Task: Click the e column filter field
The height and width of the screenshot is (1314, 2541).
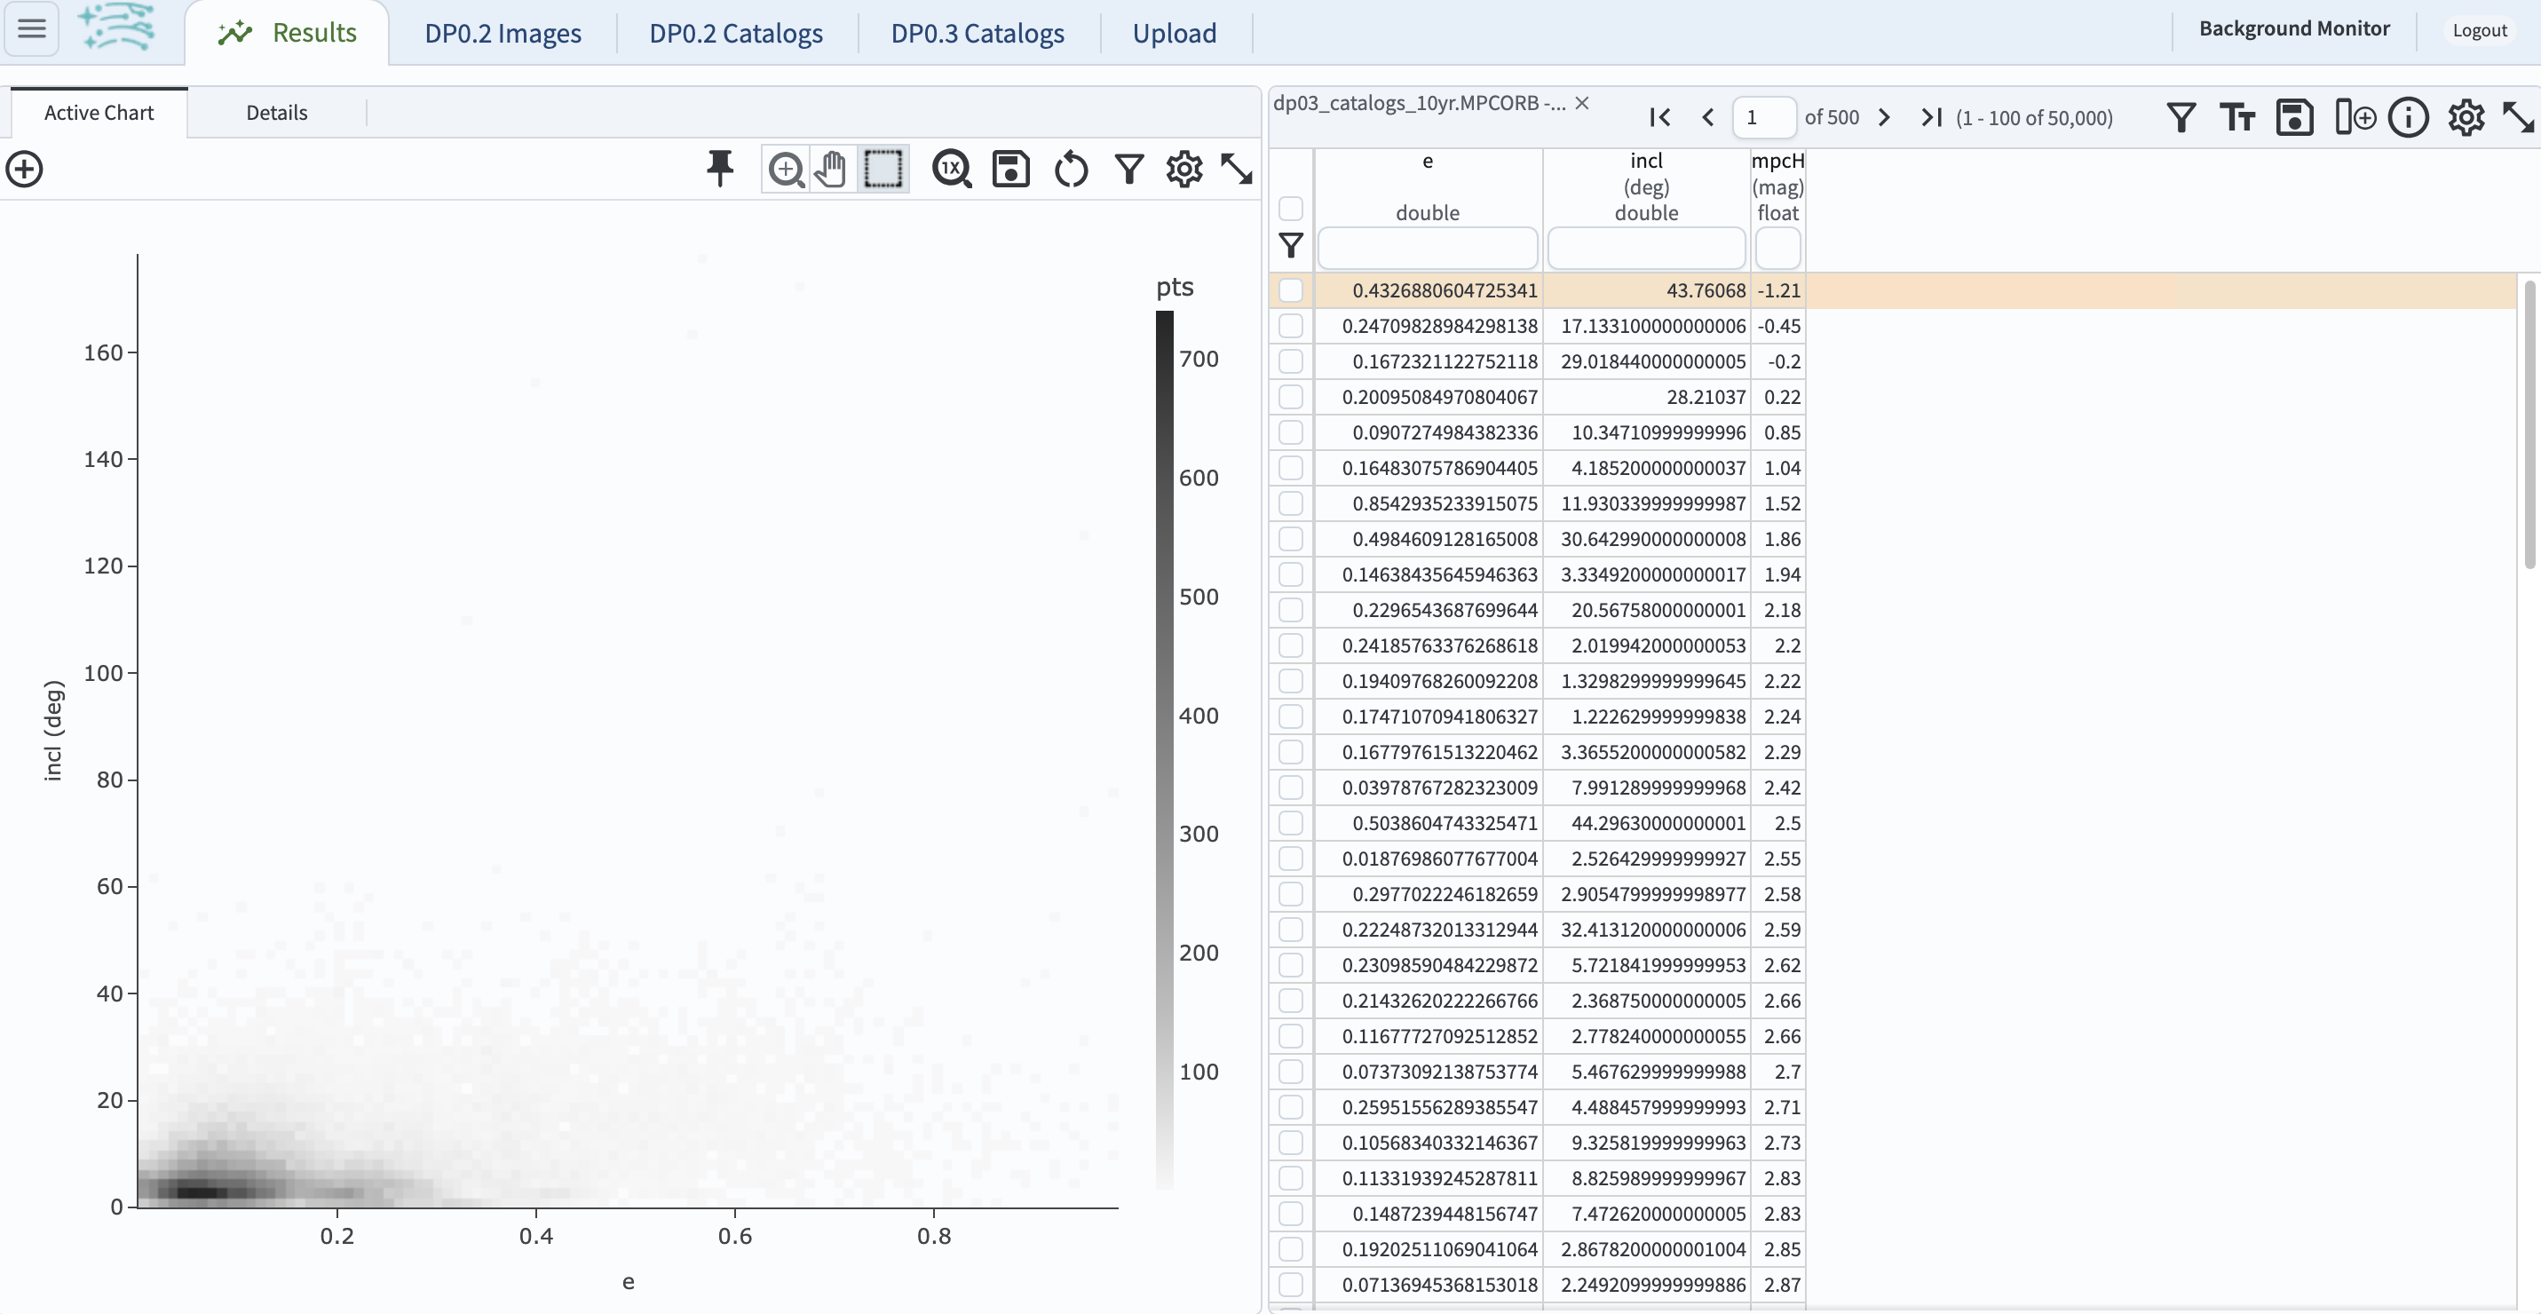Action: click(x=1428, y=248)
